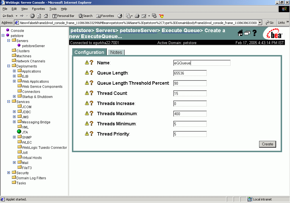This screenshot has height=203, width=290.
Task: Collapse the Deployments tree node
Action: coord(8,66)
